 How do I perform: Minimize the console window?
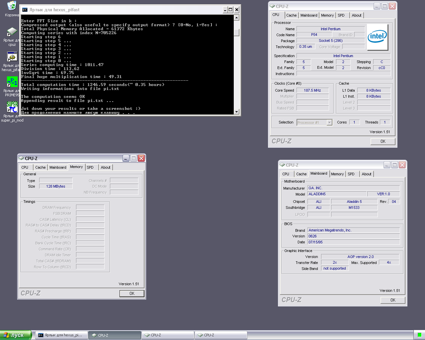[225, 10]
